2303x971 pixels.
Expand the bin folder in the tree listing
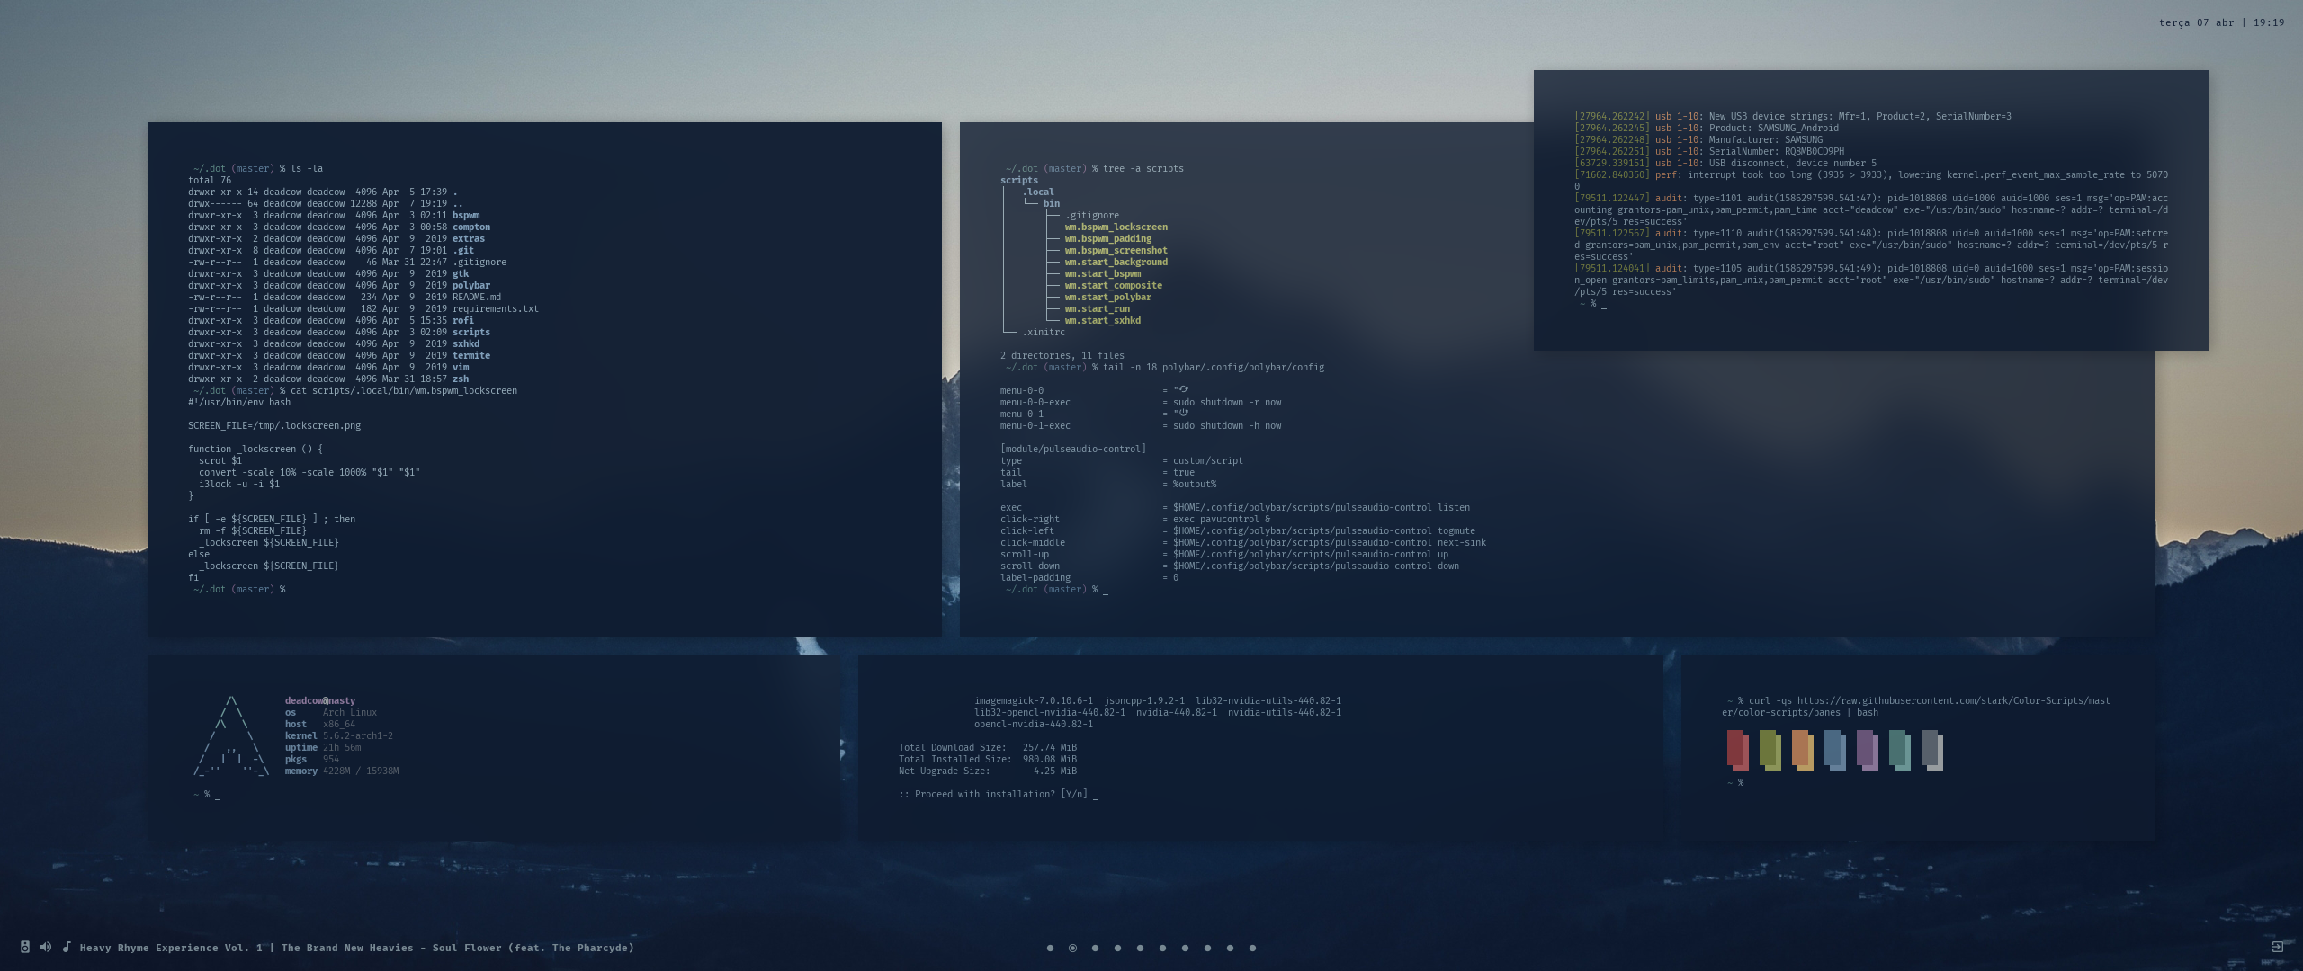(x=1051, y=203)
